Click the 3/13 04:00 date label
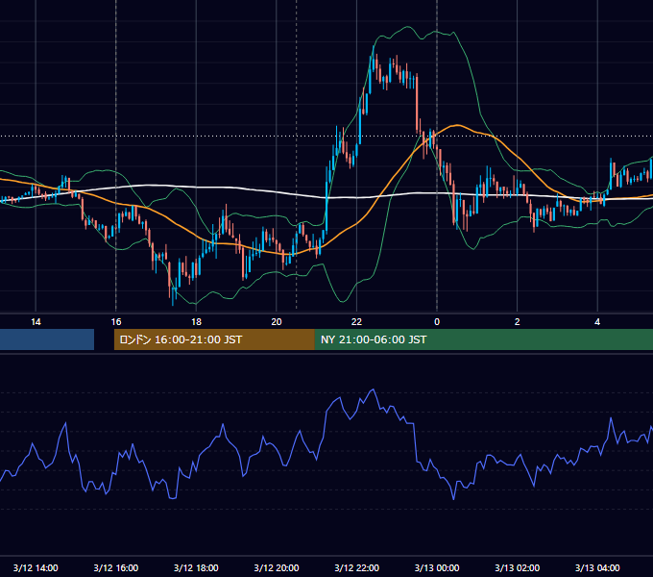653x577 pixels. [597, 567]
